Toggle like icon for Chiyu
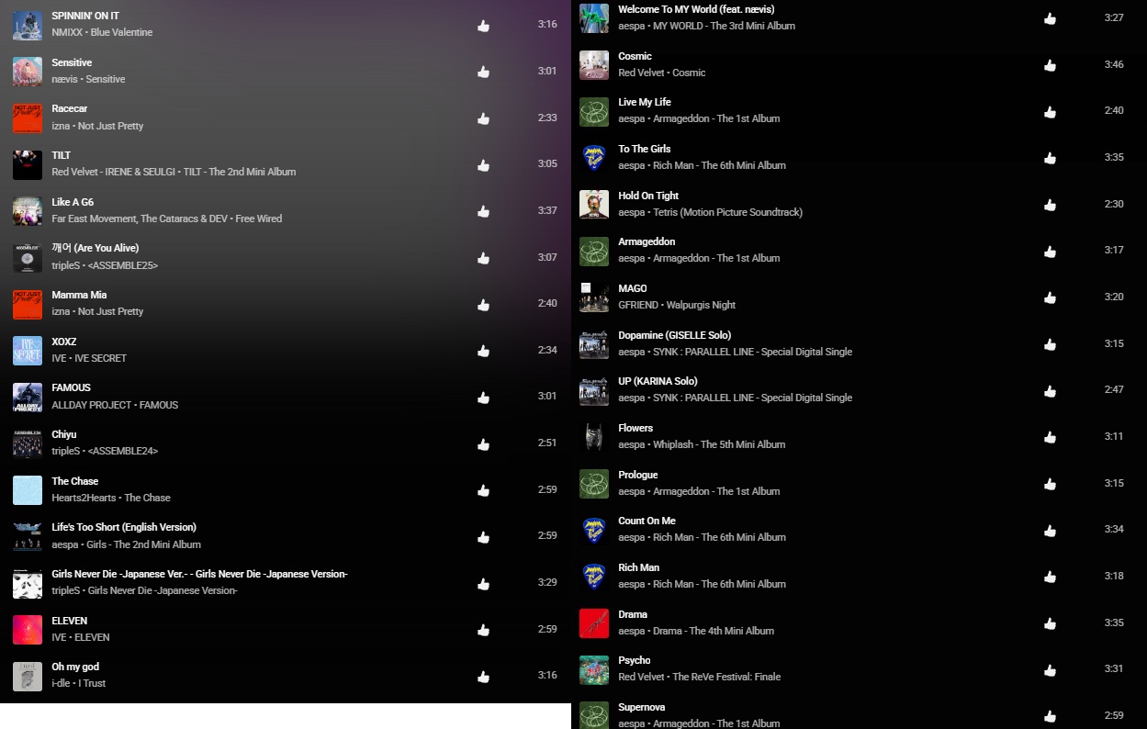The width and height of the screenshot is (1147, 729). [x=483, y=444]
